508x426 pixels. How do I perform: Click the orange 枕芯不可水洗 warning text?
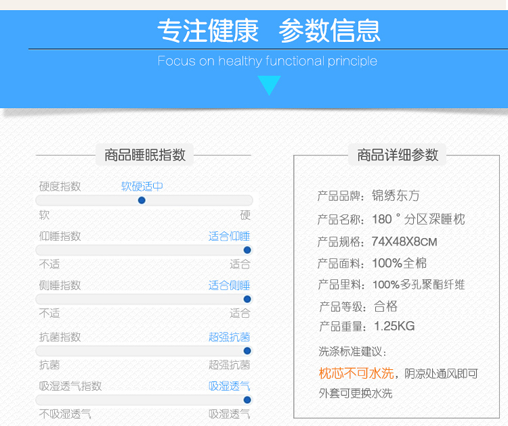356,373
